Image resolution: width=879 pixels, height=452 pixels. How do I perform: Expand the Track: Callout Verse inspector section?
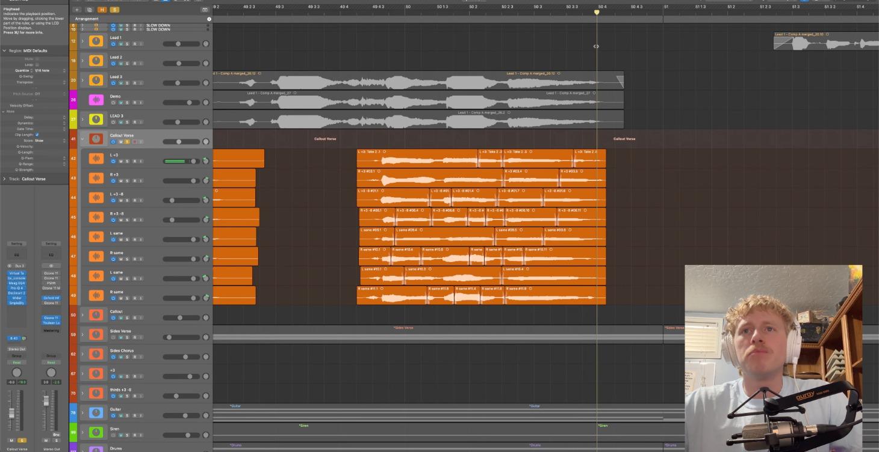[x=5, y=179]
